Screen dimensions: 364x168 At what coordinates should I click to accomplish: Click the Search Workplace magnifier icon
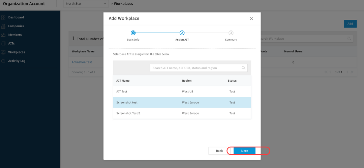349,39
